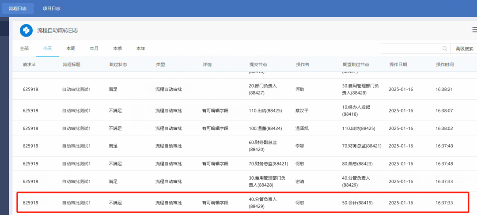The height and width of the screenshot is (215, 477).
Task: Click the 操作者 column header
Action: point(303,64)
